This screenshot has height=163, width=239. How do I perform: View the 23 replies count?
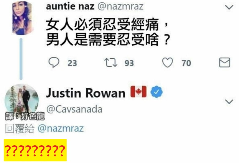click(72, 63)
